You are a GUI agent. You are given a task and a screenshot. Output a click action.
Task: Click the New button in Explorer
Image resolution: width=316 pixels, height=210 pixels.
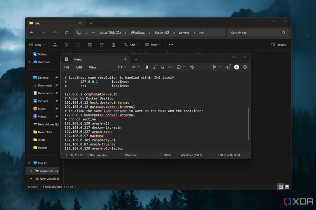point(37,45)
